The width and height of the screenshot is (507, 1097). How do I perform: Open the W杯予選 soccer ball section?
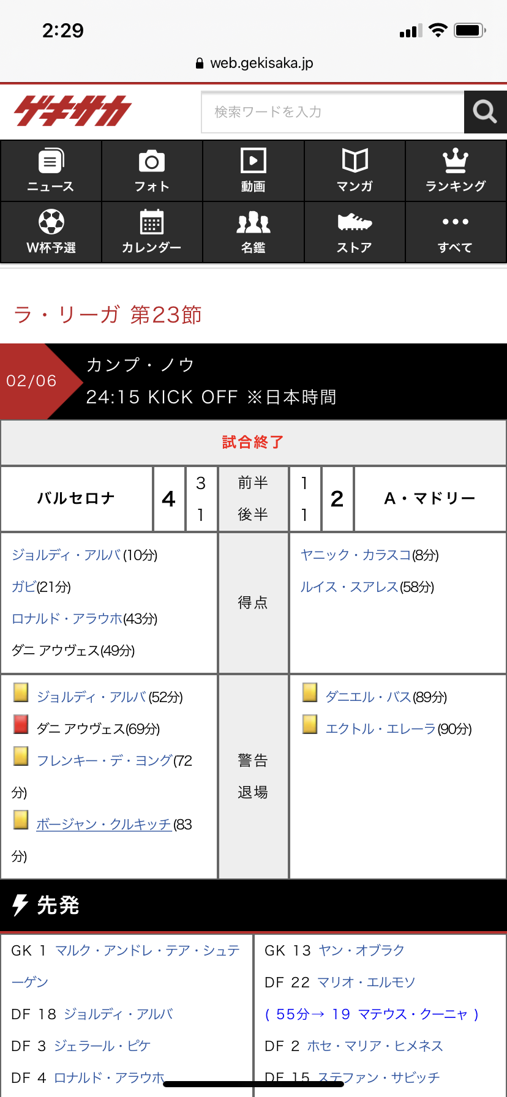pos(51,232)
